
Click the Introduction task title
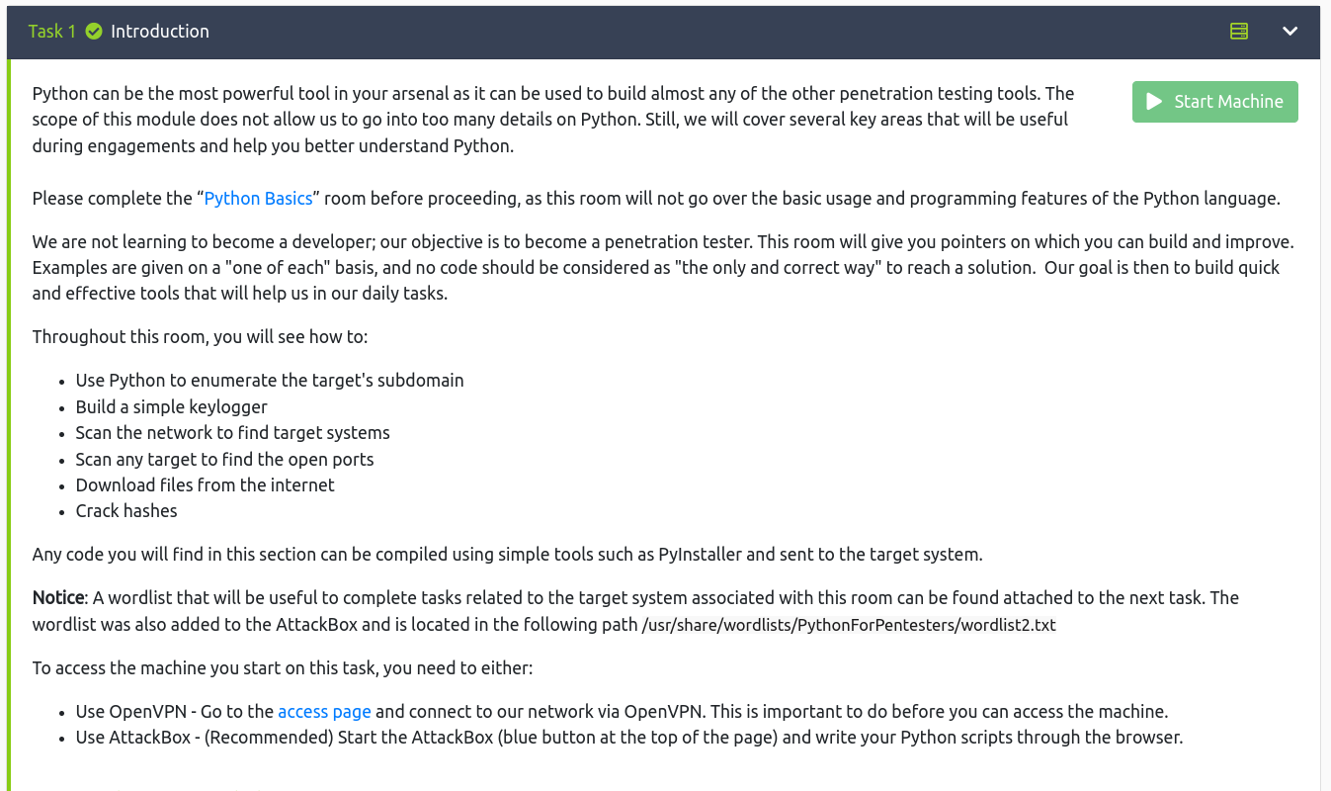click(160, 32)
